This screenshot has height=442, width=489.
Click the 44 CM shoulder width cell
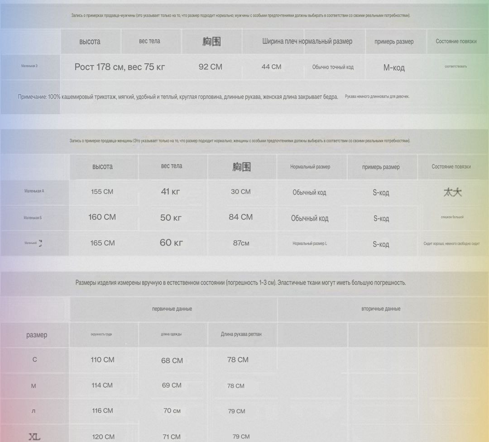click(x=271, y=67)
